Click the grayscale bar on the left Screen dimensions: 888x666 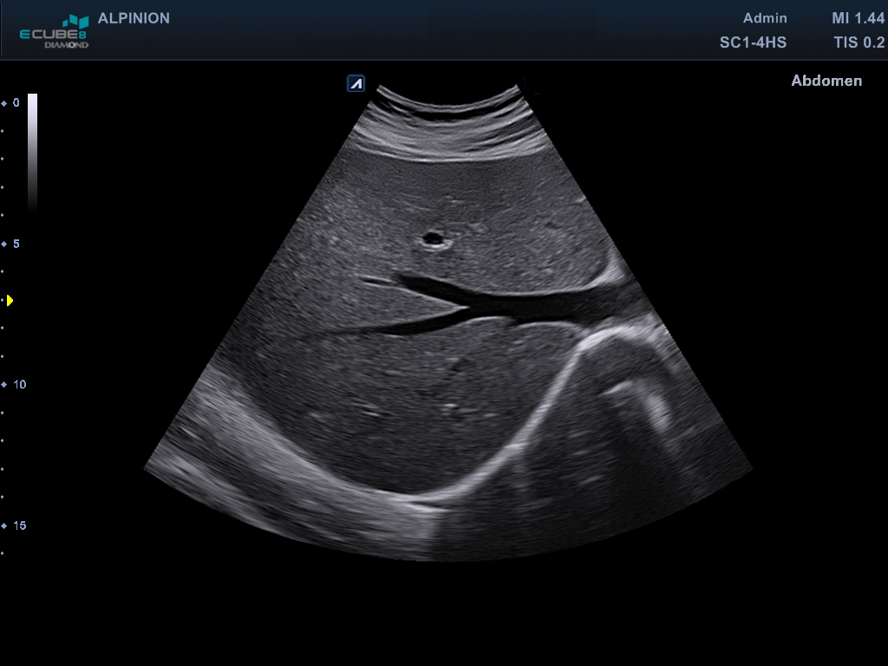pos(32,152)
